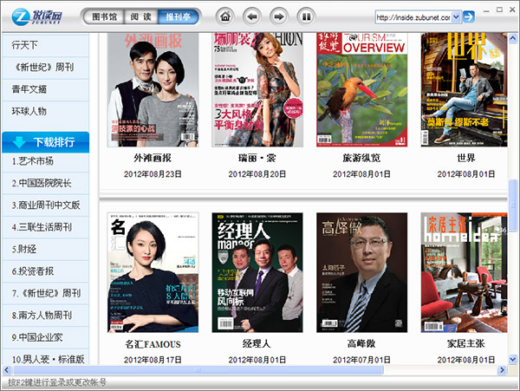Select ranking item 10.男人装·标准版
520x391 pixels.
tap(45, 357)
